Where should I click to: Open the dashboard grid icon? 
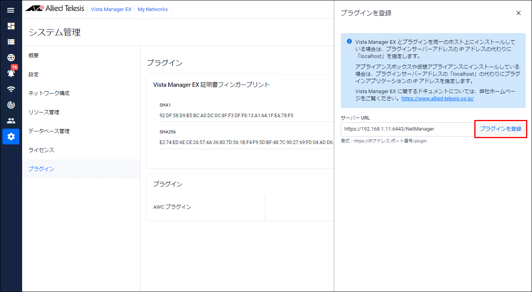11,26
